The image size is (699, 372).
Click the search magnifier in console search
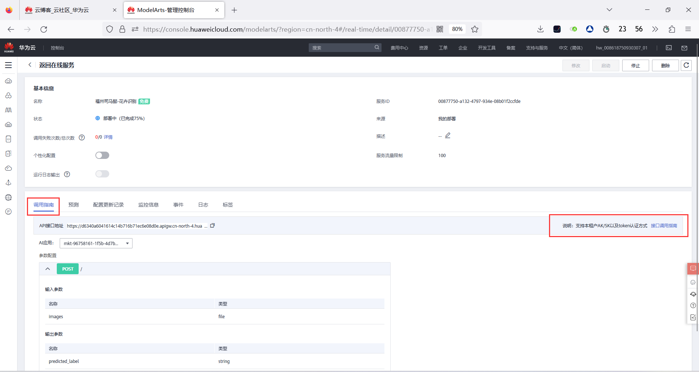click(377, 47)
